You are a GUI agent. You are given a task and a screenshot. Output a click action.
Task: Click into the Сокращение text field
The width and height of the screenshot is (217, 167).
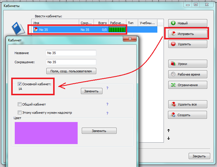pos(71,62)
